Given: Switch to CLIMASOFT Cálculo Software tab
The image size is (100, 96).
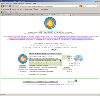Looking at the screenshot, I should click(12, 15).
